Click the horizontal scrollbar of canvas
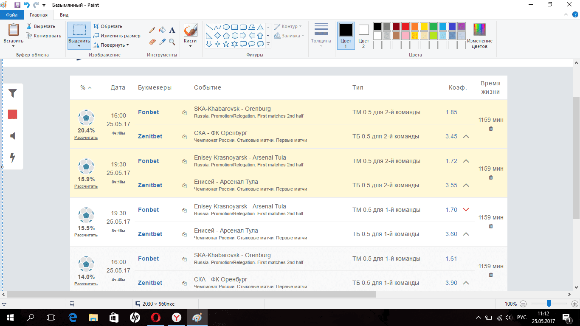The height and width of the screenshot is (326, 580). (191, 294)
